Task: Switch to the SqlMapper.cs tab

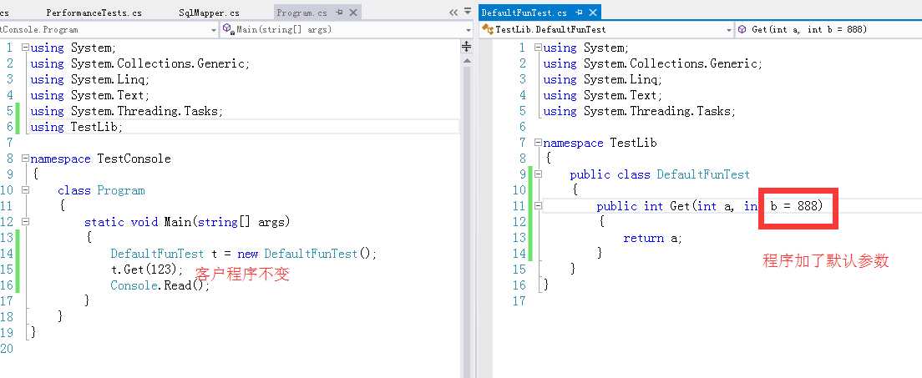Action: tap(209, 13)
